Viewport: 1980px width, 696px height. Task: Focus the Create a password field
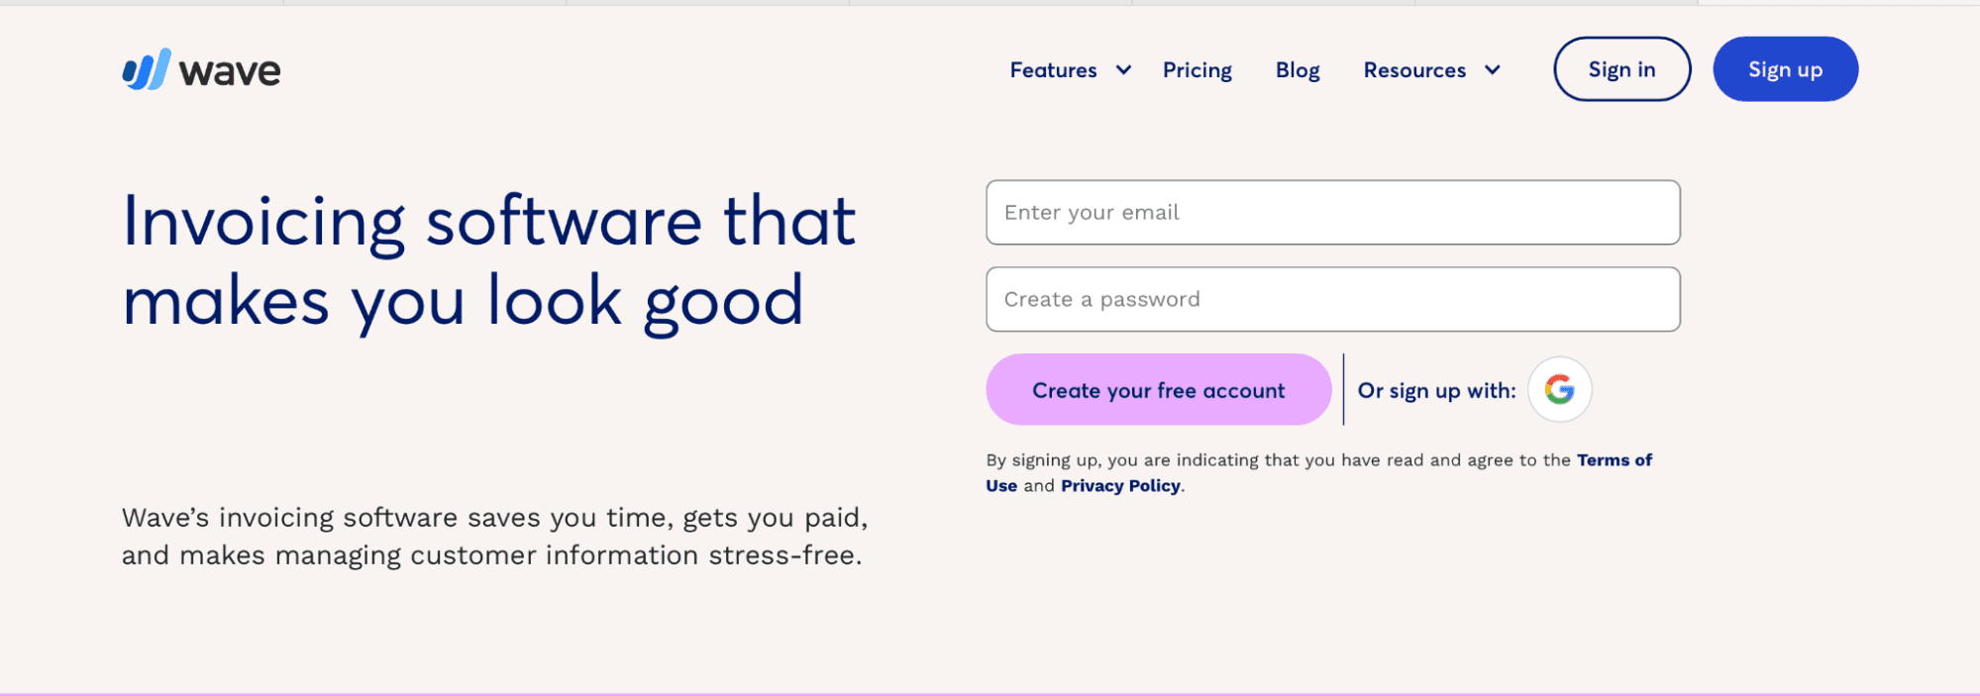[x=1332, y=298]
